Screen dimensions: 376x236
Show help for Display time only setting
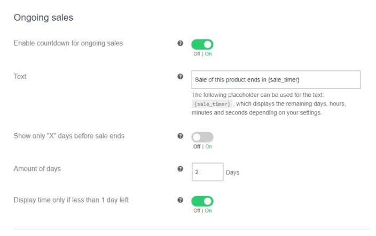(x=180, y=200)
